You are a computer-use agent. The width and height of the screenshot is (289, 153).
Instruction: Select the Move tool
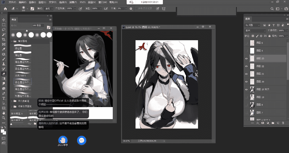click(x=4, y=20)
